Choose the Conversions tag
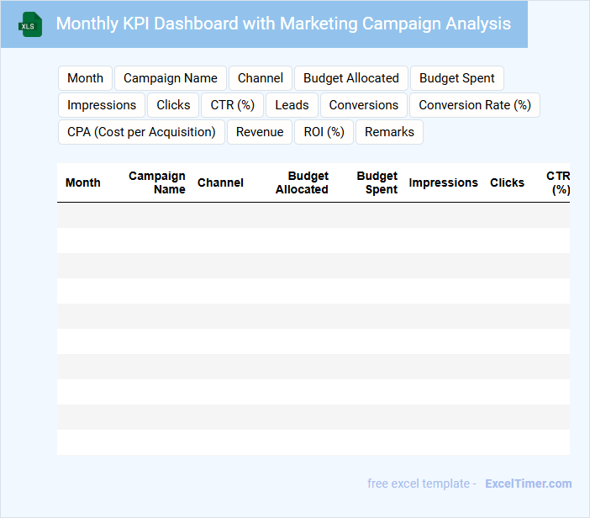 (364, 105)
